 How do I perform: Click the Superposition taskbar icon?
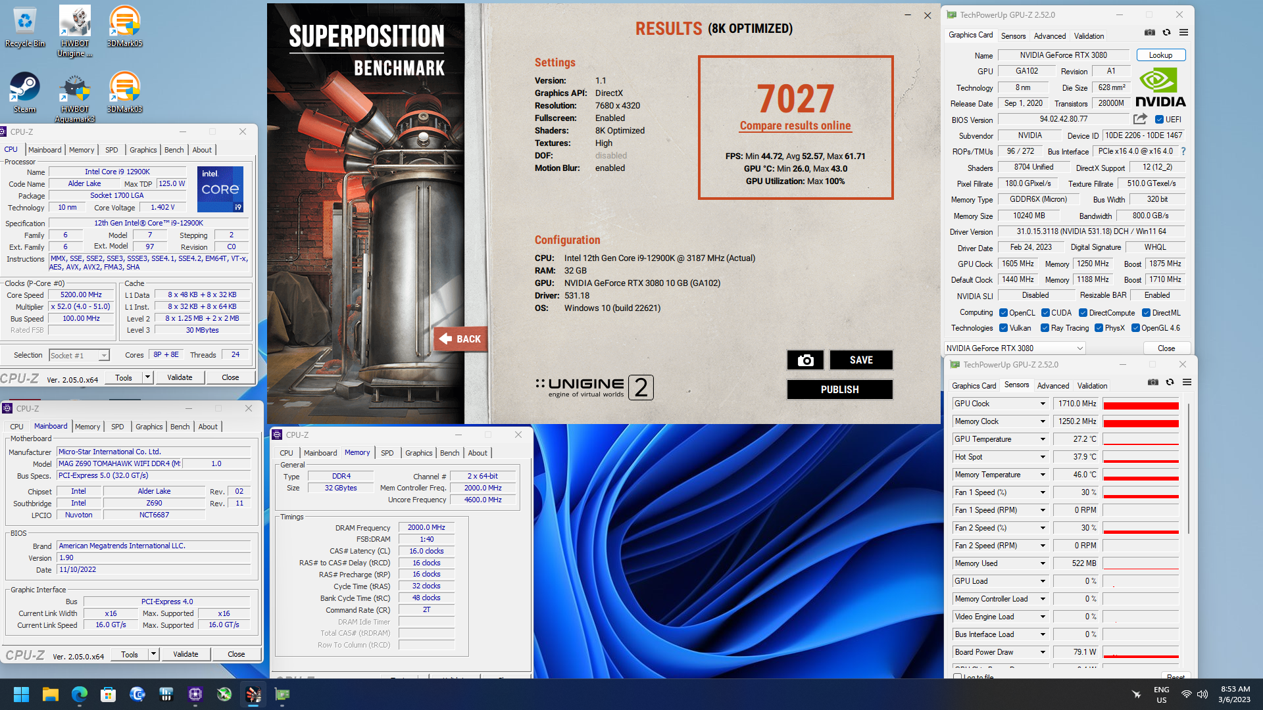253,694
